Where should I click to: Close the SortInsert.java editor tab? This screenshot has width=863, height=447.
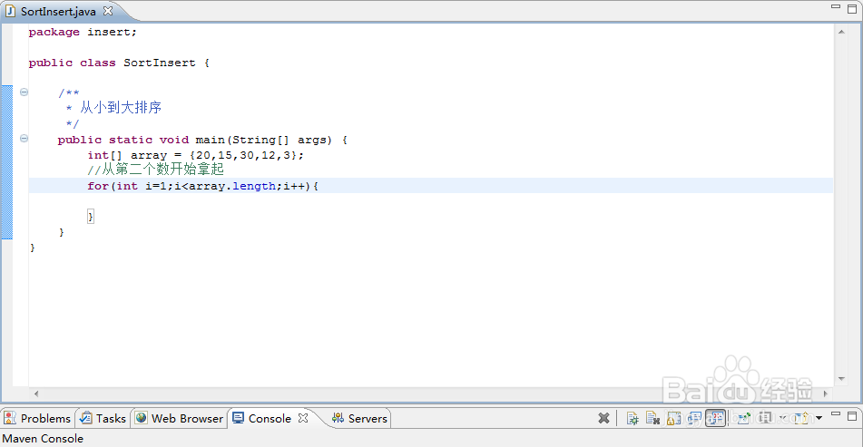pos(108,11)
